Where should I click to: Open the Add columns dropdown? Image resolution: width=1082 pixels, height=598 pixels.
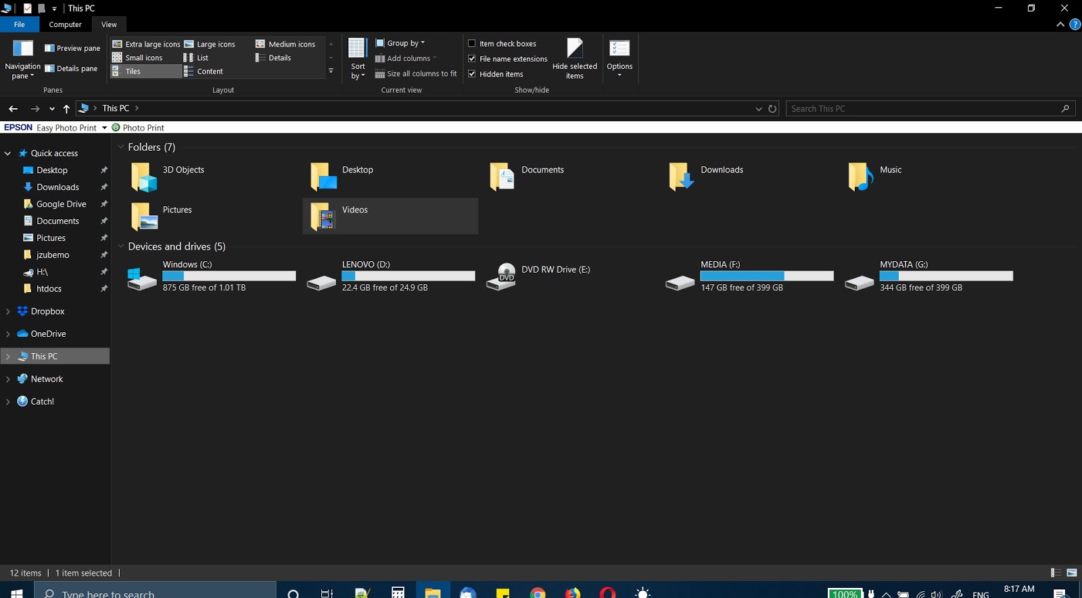coord(406,58)
